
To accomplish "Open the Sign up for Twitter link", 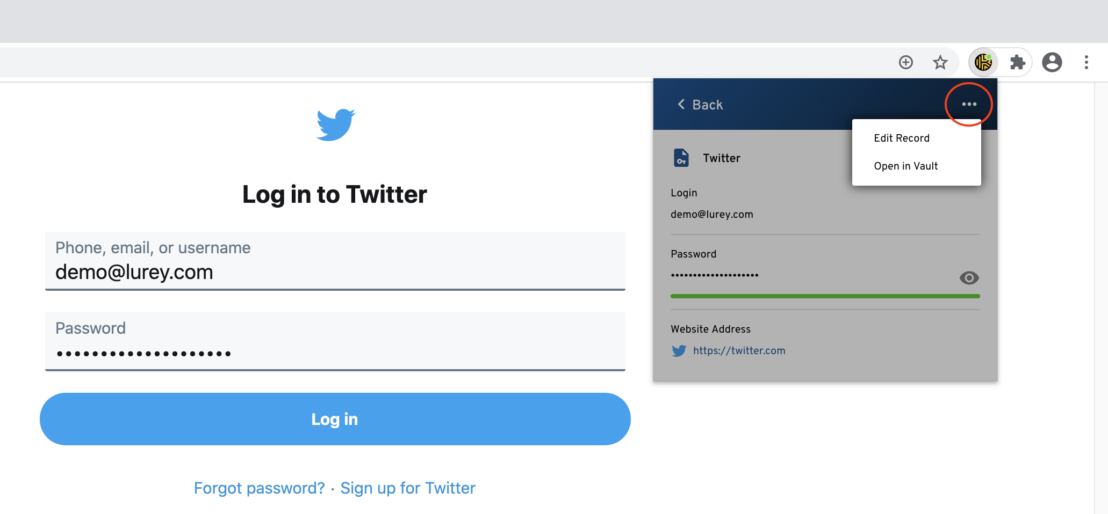I will 408,488.
